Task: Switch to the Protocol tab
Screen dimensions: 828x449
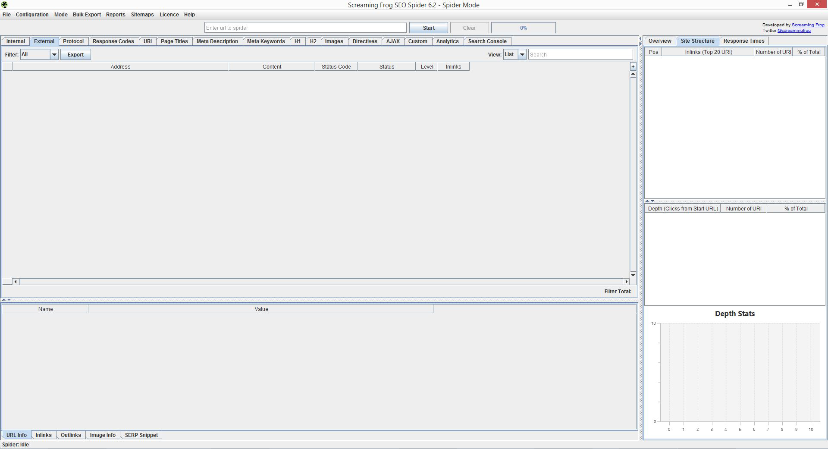Action: tap(73, 41)
